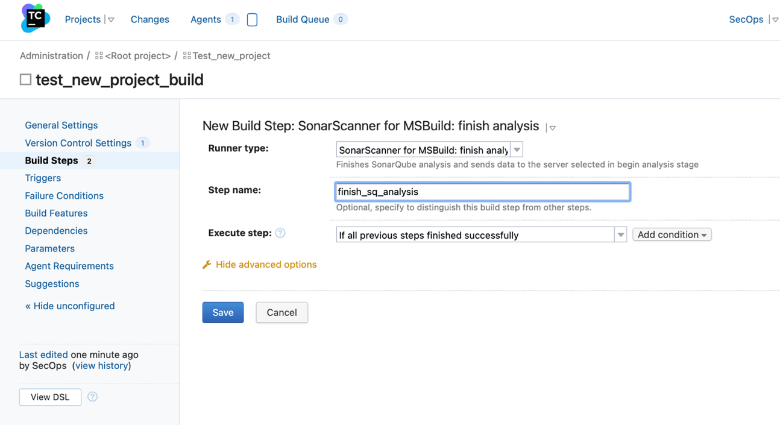The width and height of the screenshot is (780, 425).
Task: Click the Test_new_project grid icon
Action: point(187,55)
